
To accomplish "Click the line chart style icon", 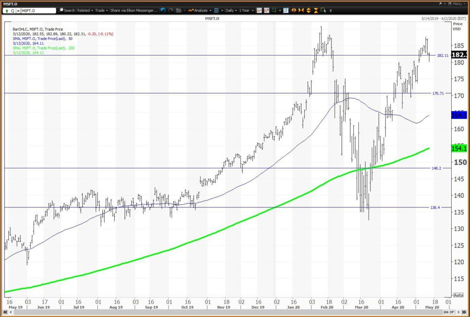I will click(259, 10).
